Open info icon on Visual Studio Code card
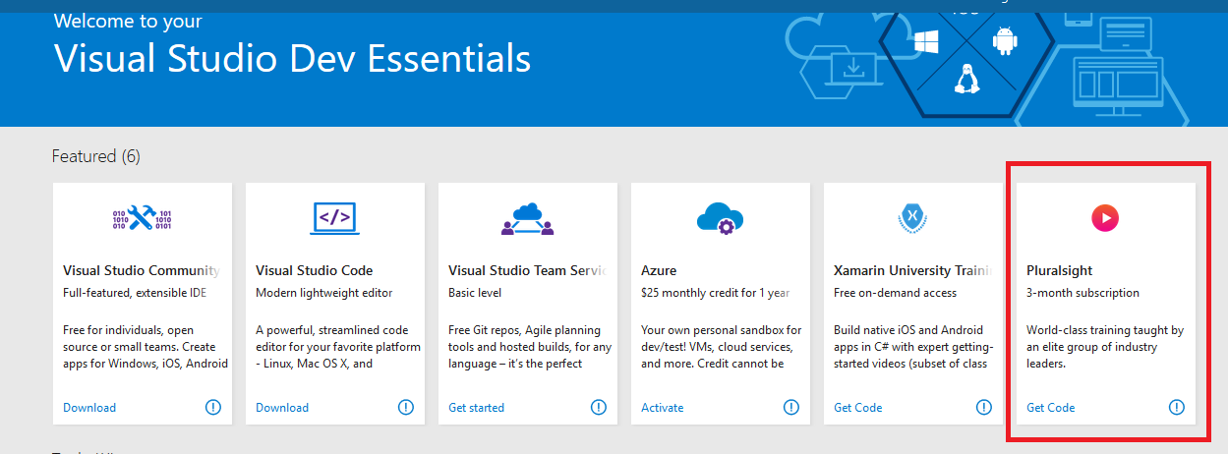Image resolution: width=1228 pixels, height=454 pixels. pos(406,407)
